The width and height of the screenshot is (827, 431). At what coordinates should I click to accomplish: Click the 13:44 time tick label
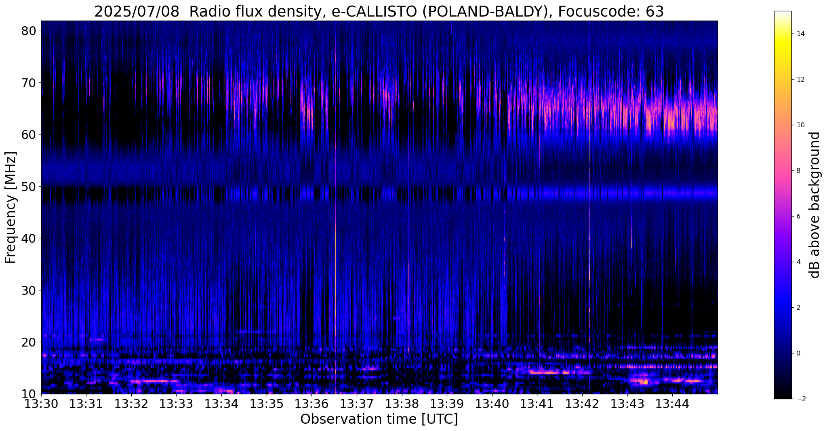pyautogui.click(x=672, y=404)
